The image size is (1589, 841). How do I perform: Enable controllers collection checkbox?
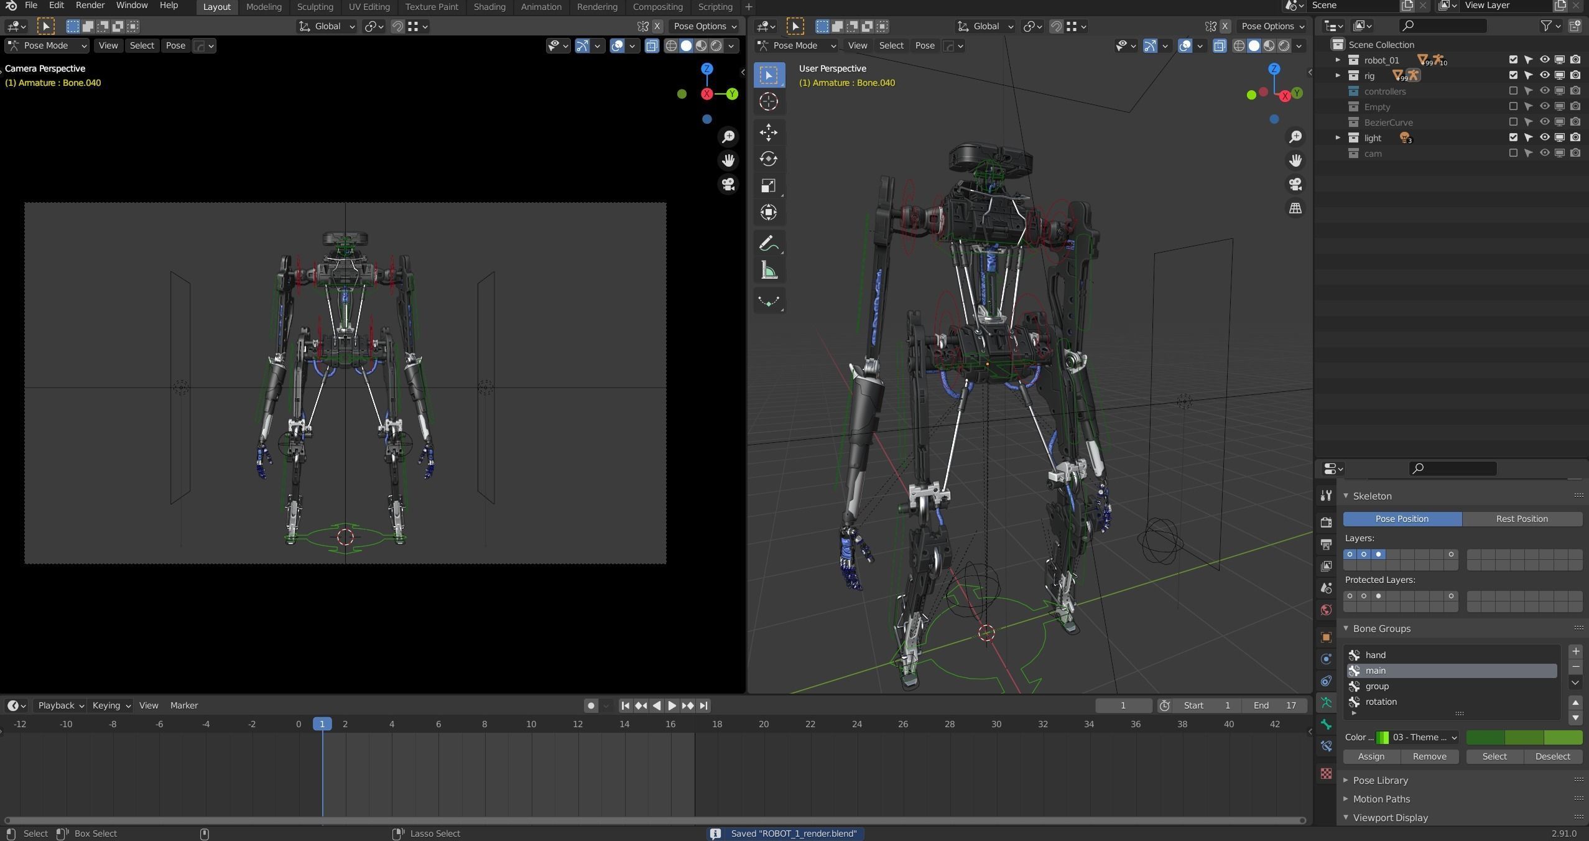point(1513,91)
